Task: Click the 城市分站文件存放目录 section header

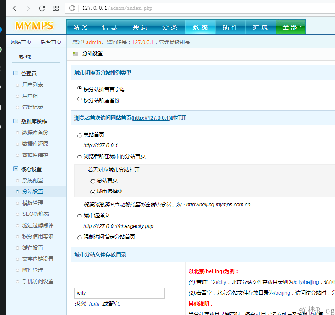Action: pos(100,255)
